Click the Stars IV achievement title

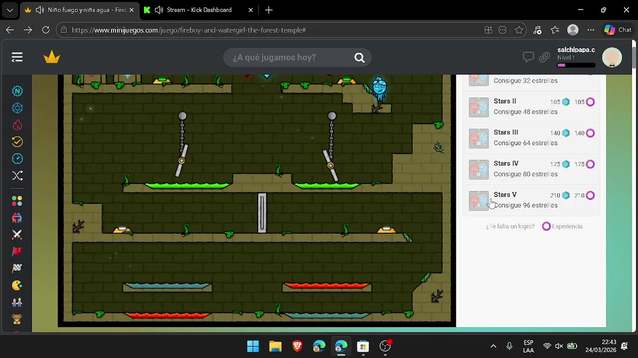[x=506, y=164]
